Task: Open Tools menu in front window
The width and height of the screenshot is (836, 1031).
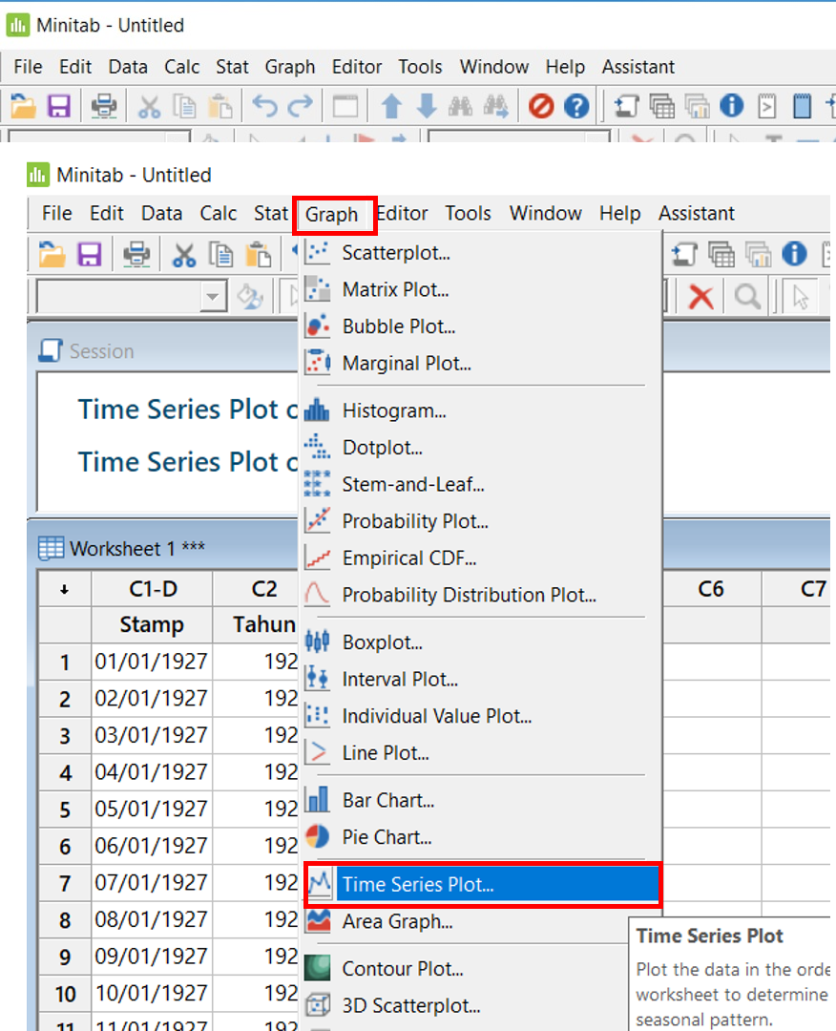Action: tap(468, 214)
